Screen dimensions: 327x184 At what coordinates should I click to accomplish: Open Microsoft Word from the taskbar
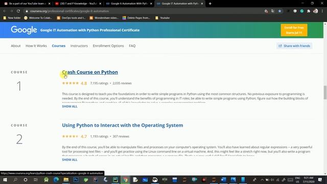(x=224, y=180)
